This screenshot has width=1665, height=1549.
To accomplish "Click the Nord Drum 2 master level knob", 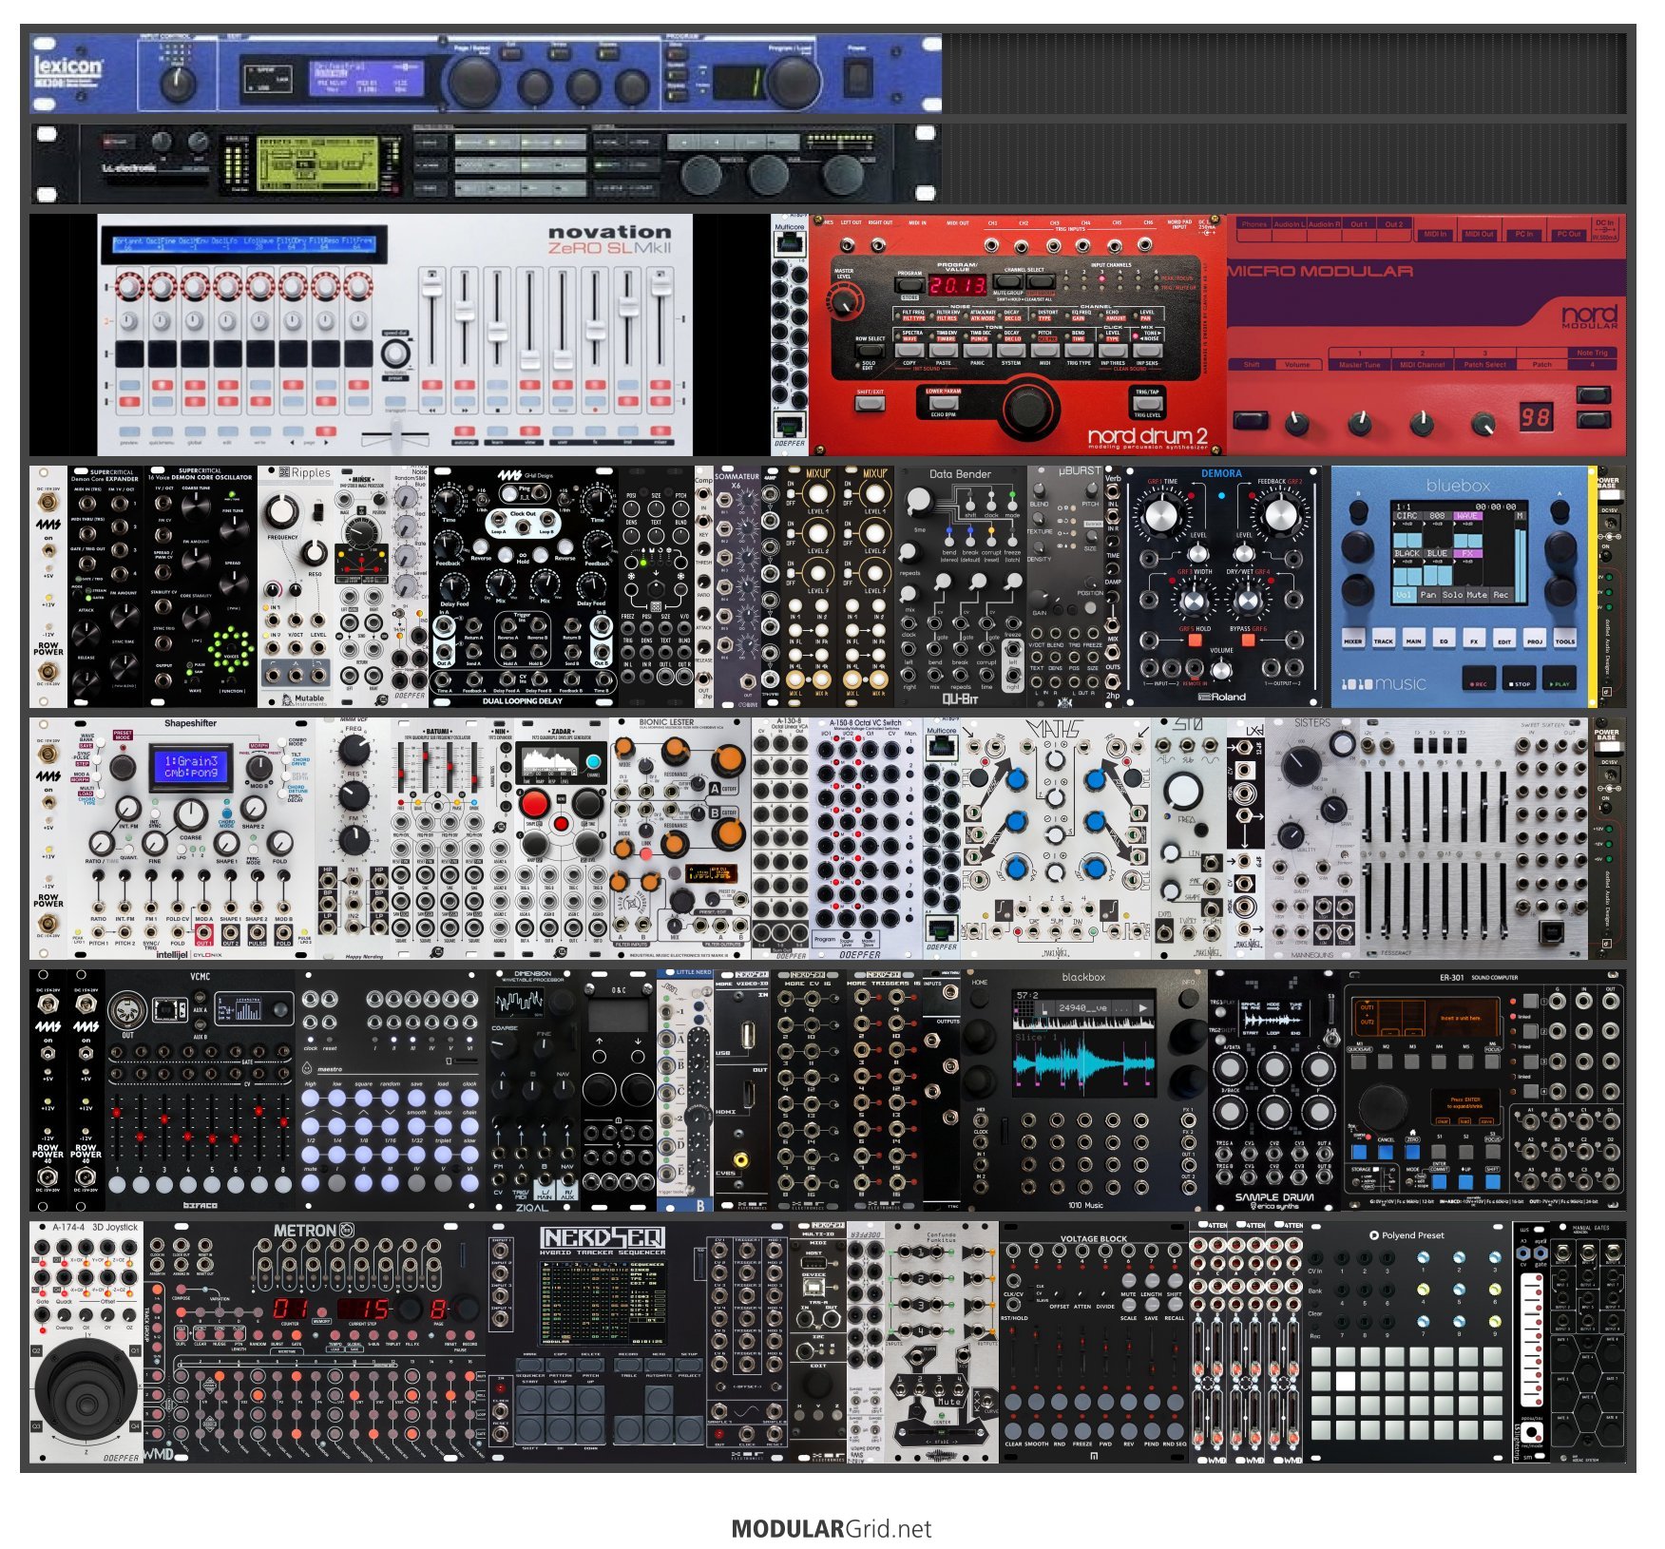I will point(846,301).
